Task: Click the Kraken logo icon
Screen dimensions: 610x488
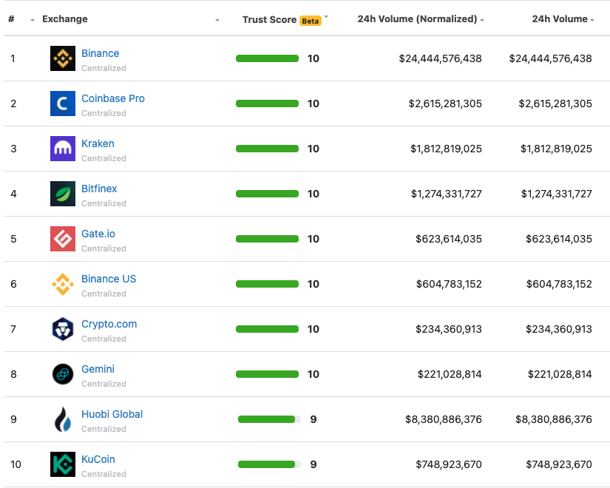Action: click(x=63, y=149)
